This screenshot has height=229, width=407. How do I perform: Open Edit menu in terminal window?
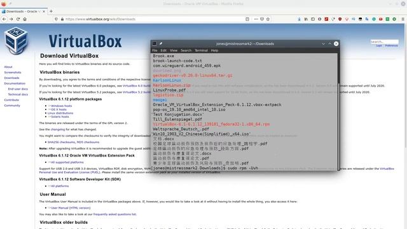pyautogui.click(x=163, y=50)
